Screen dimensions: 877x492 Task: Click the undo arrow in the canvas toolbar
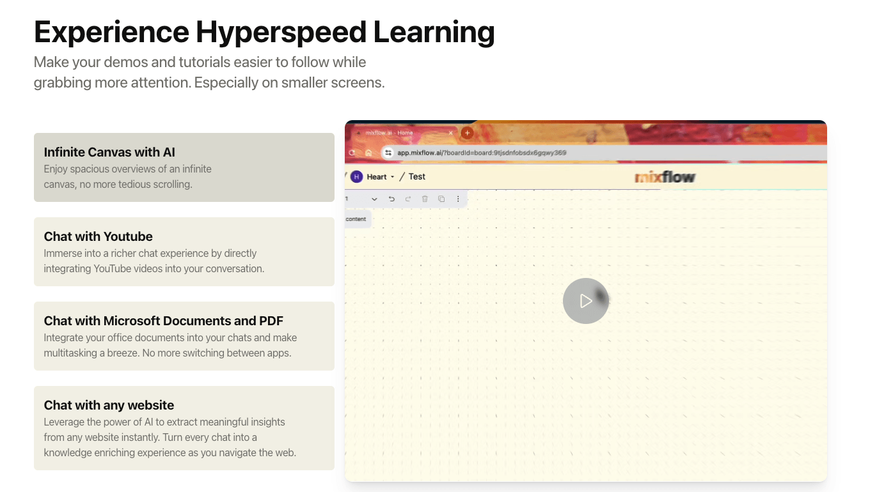(391, 199)
